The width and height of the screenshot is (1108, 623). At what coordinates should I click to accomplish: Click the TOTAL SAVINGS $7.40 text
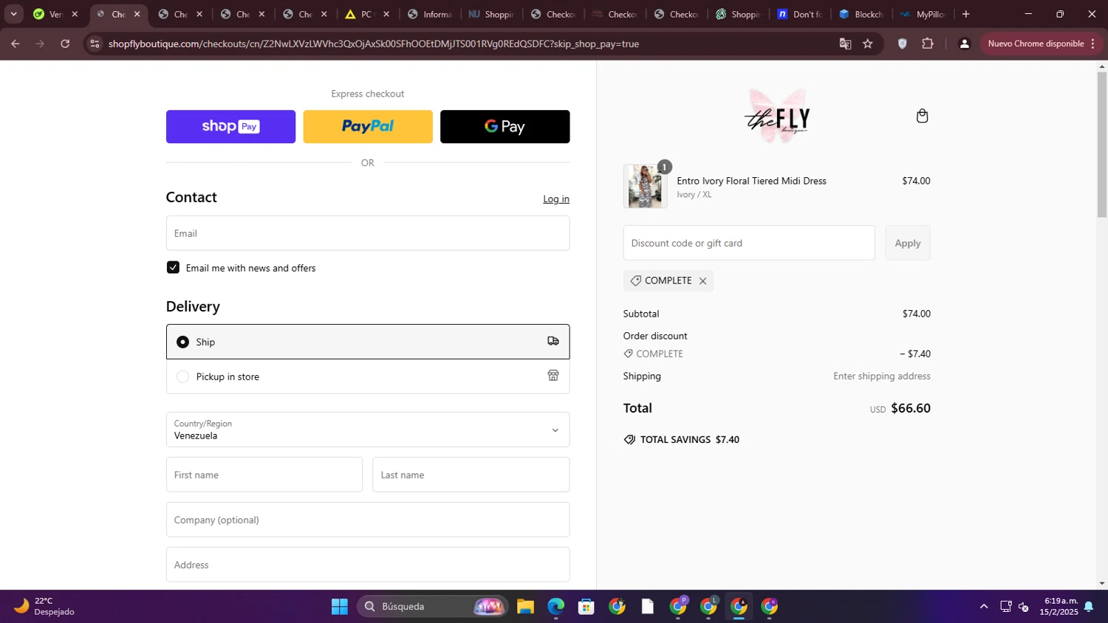[690, 440]
